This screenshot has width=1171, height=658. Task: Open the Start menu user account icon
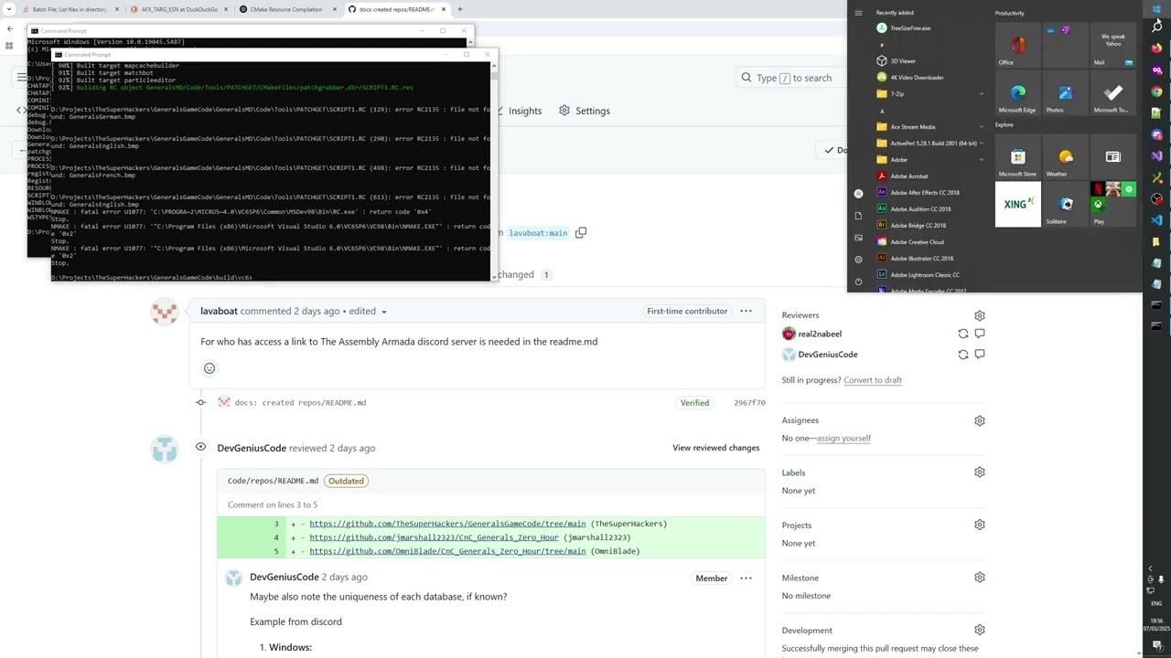point(858,194)
